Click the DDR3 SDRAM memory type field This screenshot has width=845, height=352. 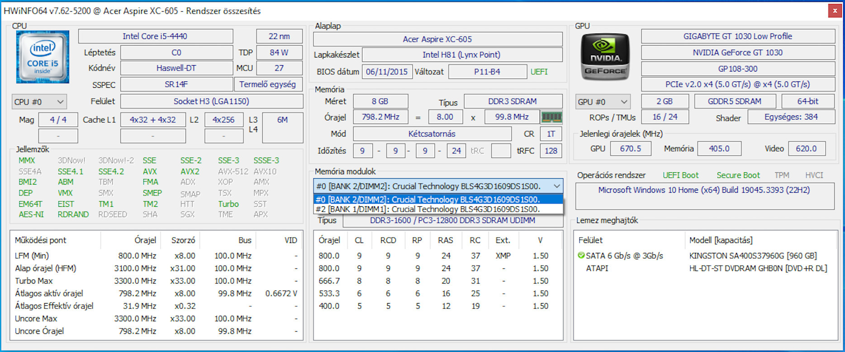click(513, 101)
